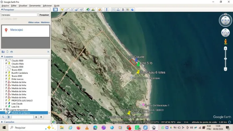Screen dimensions: 233x131
Task: Open View in Google Maps icon
Action: pos(128,10)
